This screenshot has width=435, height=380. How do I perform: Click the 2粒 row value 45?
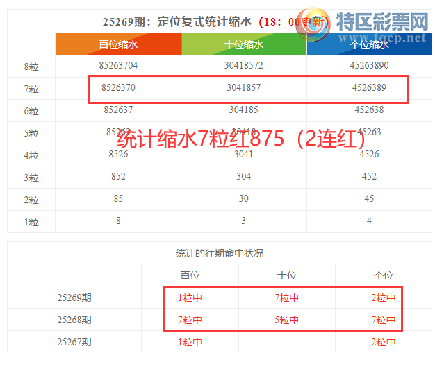[369, 198]
